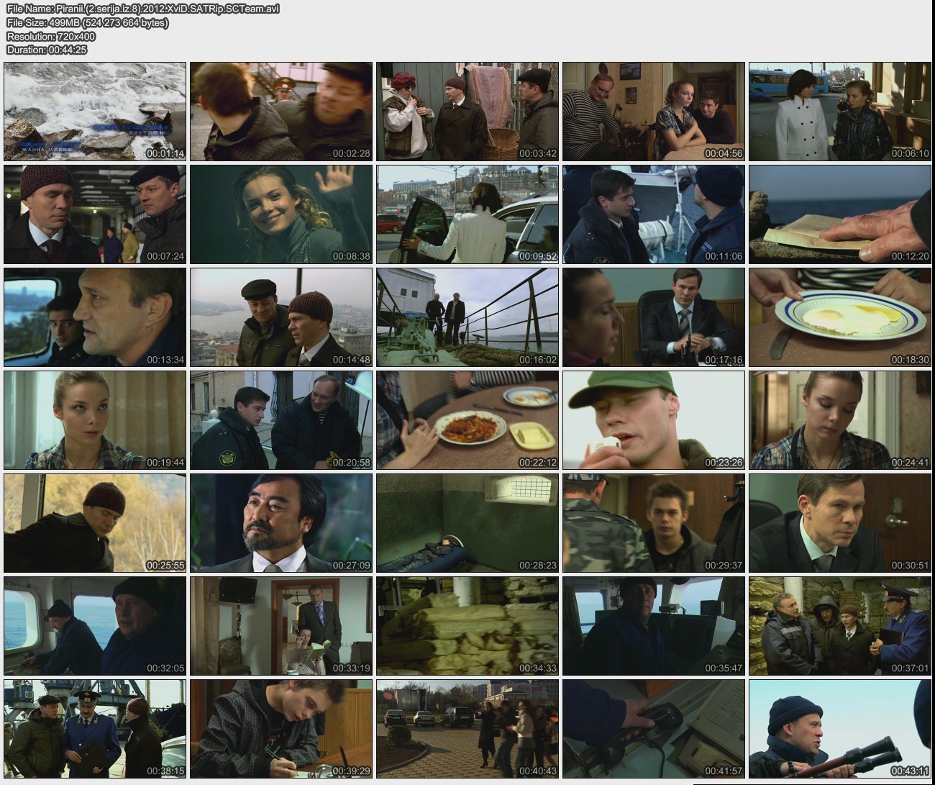Click the hand on radio frame at 00:41:57

click(x=653, y=729)
